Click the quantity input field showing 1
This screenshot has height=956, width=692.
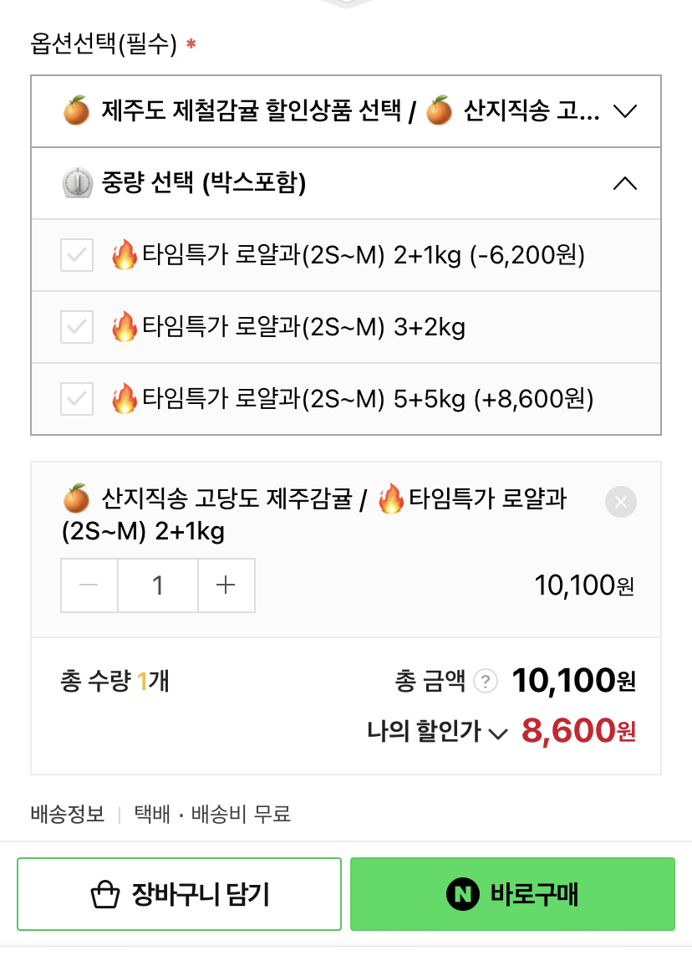point(158,585)
